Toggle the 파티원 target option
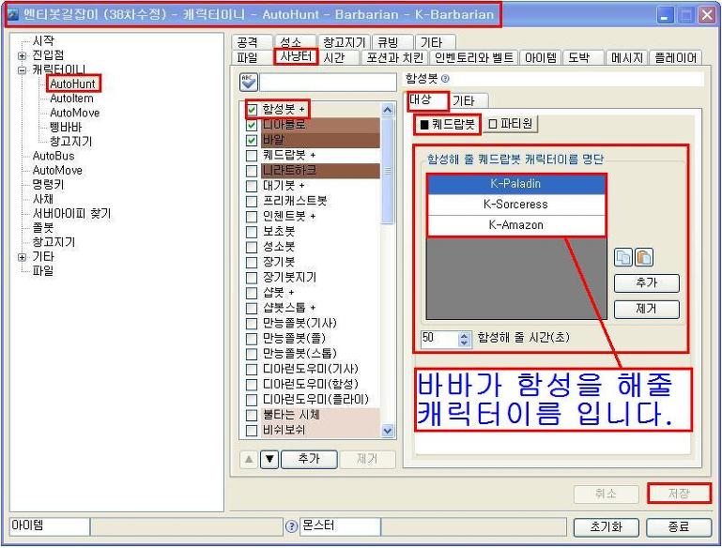 coord(510,124)
